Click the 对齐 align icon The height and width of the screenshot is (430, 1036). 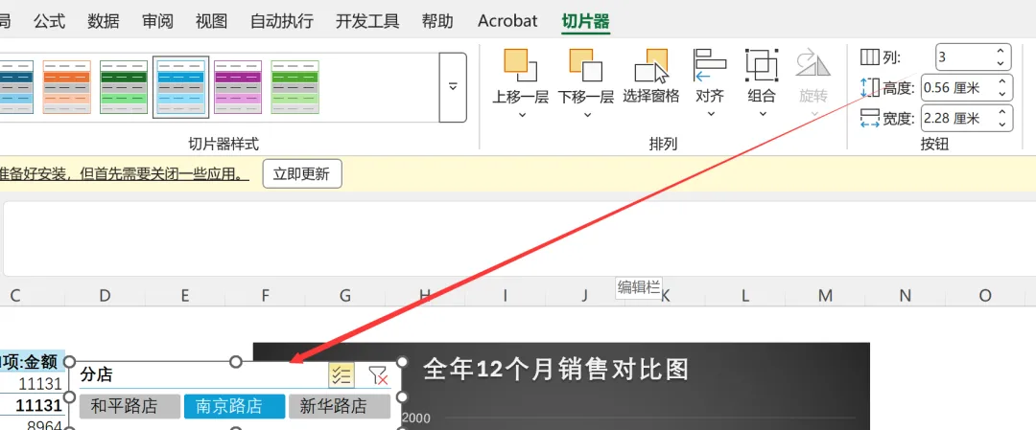[x=710, y=65]
